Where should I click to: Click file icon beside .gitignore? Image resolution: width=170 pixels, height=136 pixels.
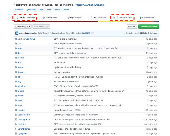pos(16,134)
